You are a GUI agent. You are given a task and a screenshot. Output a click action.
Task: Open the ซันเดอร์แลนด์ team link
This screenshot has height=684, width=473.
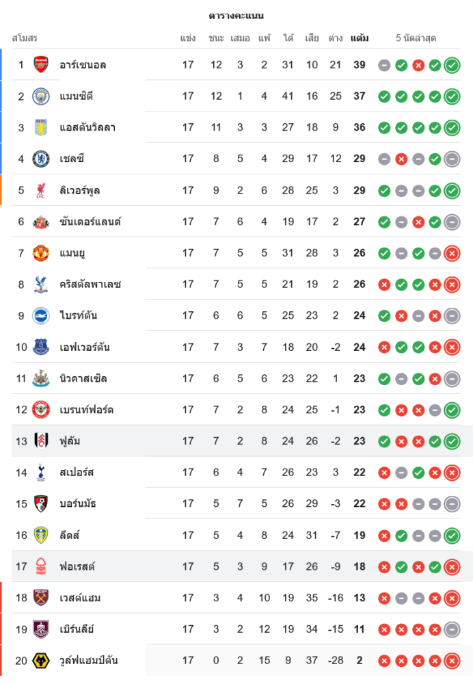[90, 222]
